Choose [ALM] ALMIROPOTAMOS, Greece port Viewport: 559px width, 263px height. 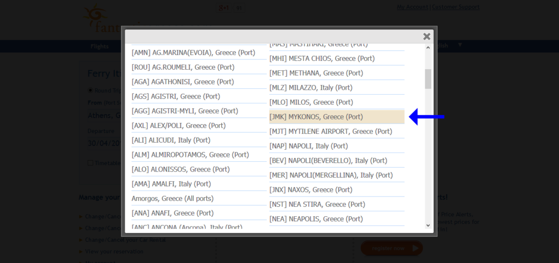199,155
